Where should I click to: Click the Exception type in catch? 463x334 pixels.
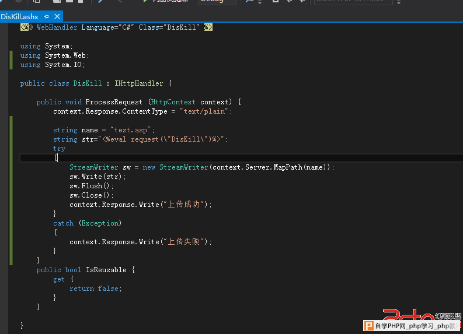[100, 223]
